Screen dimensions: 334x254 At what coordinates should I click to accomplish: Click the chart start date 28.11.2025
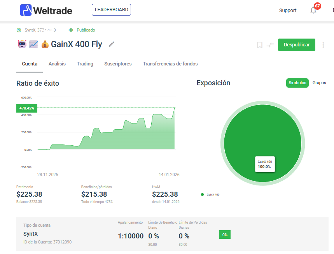pos(48,175)
